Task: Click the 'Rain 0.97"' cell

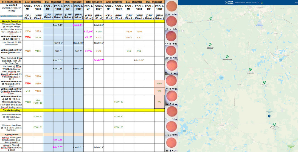Action: 99,60
